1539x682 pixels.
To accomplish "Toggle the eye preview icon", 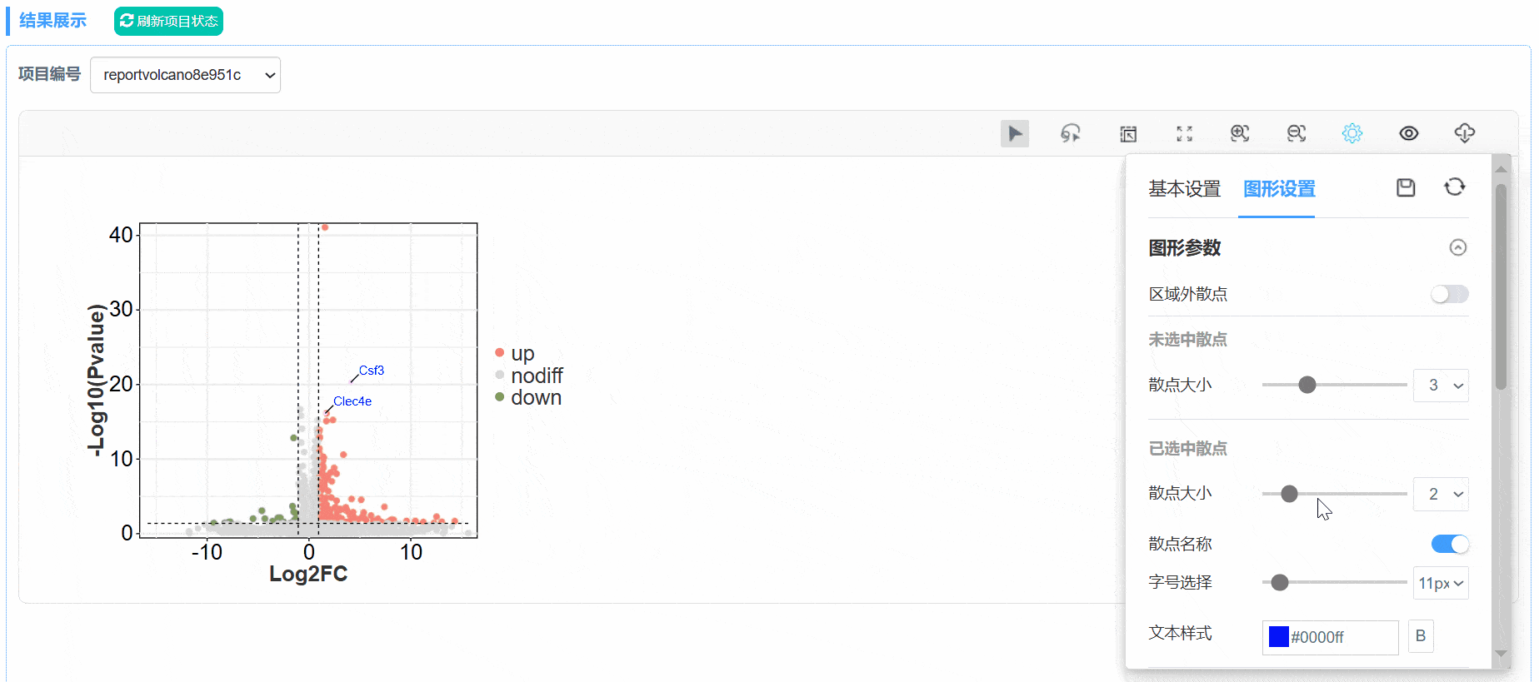I will pos(1409,133).
